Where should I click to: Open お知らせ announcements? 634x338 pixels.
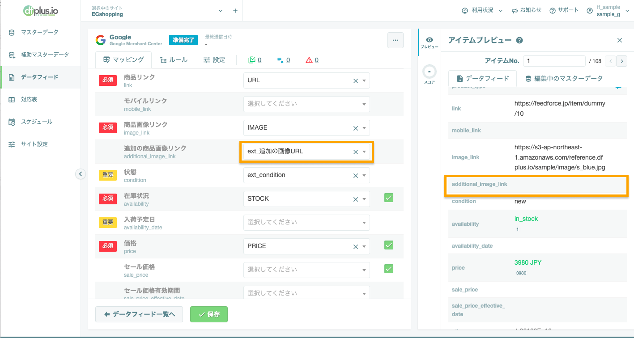[527, 10]
